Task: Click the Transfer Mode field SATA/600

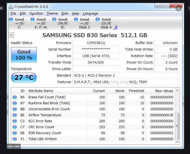Action: click(96, 62)
